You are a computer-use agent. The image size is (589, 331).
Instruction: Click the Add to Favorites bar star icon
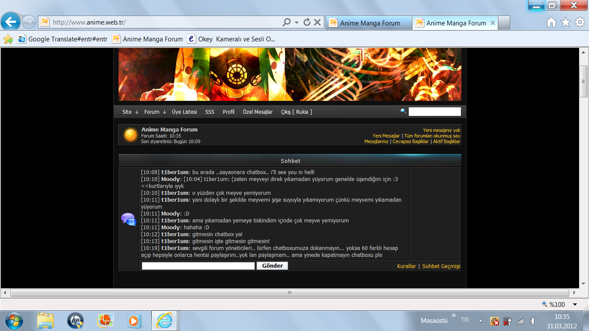click(x=8, y=39)
